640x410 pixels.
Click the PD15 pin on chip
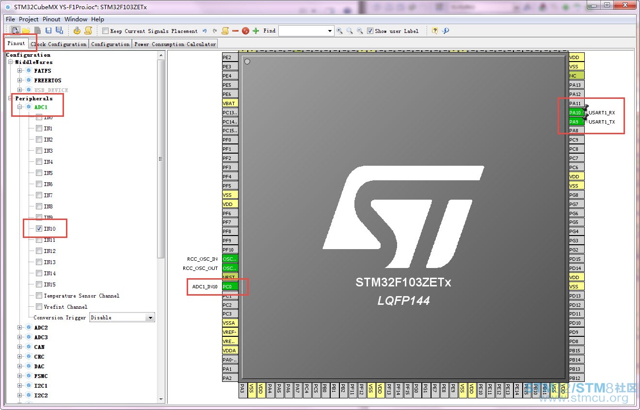[576, 259]
